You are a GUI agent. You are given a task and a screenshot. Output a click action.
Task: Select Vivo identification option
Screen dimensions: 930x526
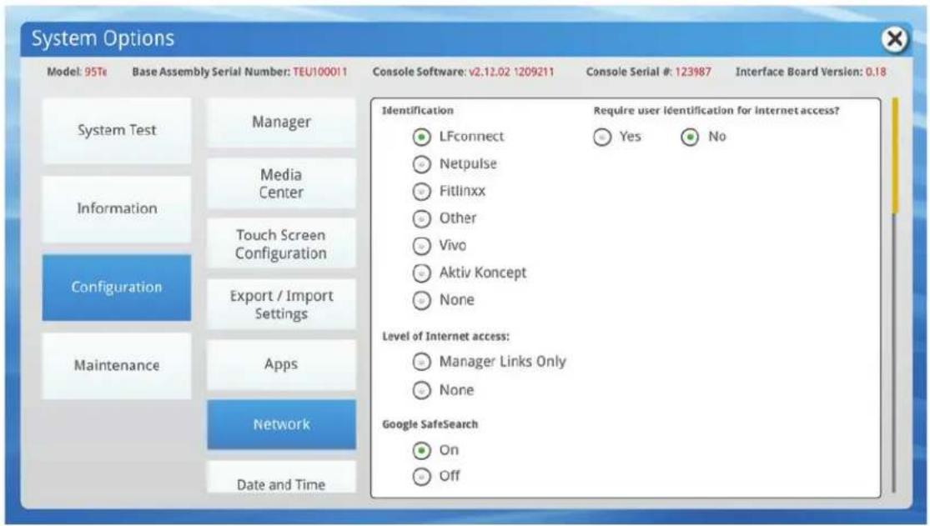[422, 246]
